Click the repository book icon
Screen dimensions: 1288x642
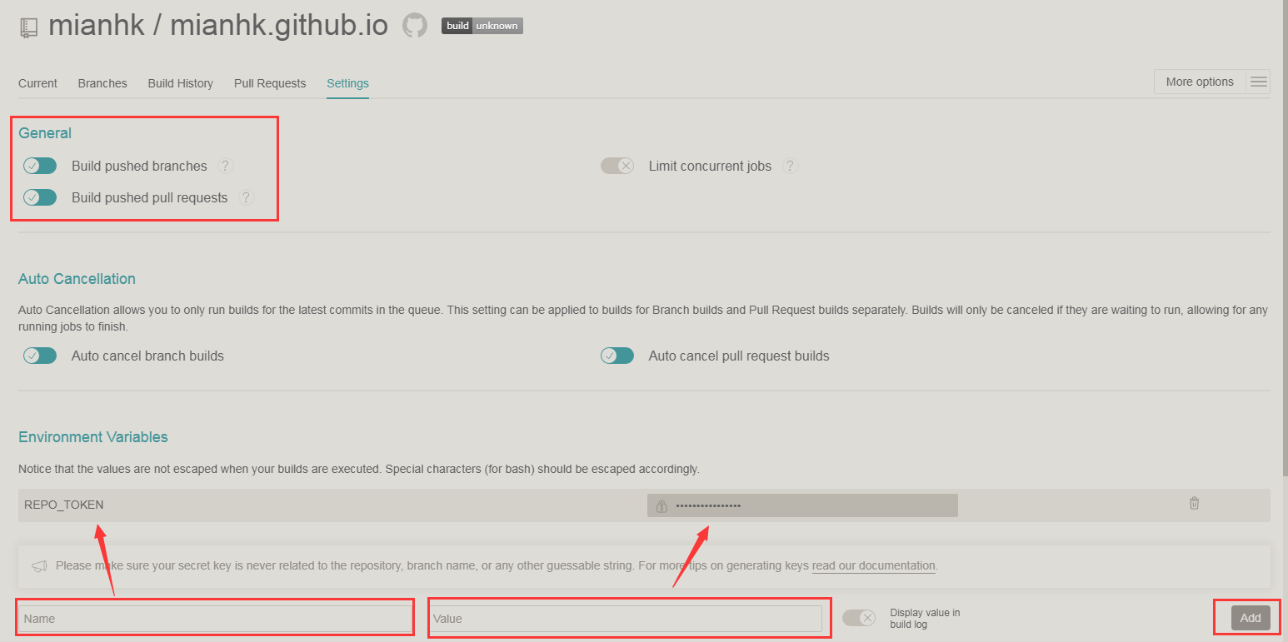click(x=28, y=27)
